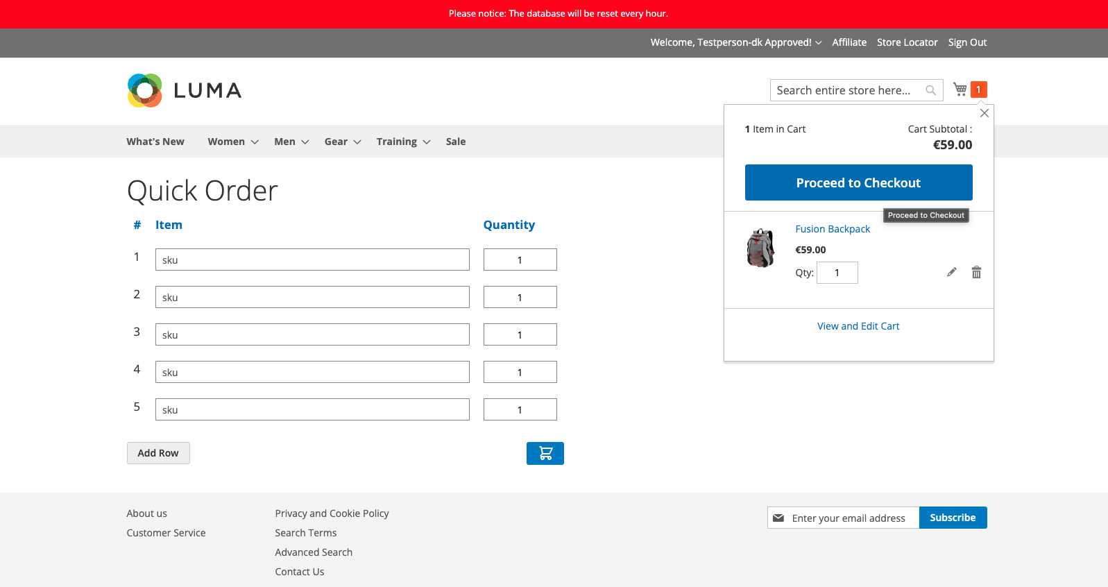Click the search magnifier icon

pos(931,90)
